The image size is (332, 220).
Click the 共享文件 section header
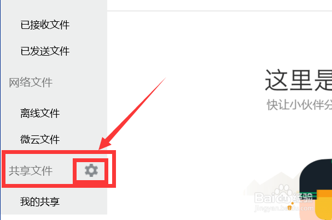pyautogui.click(x=31, y=171)
